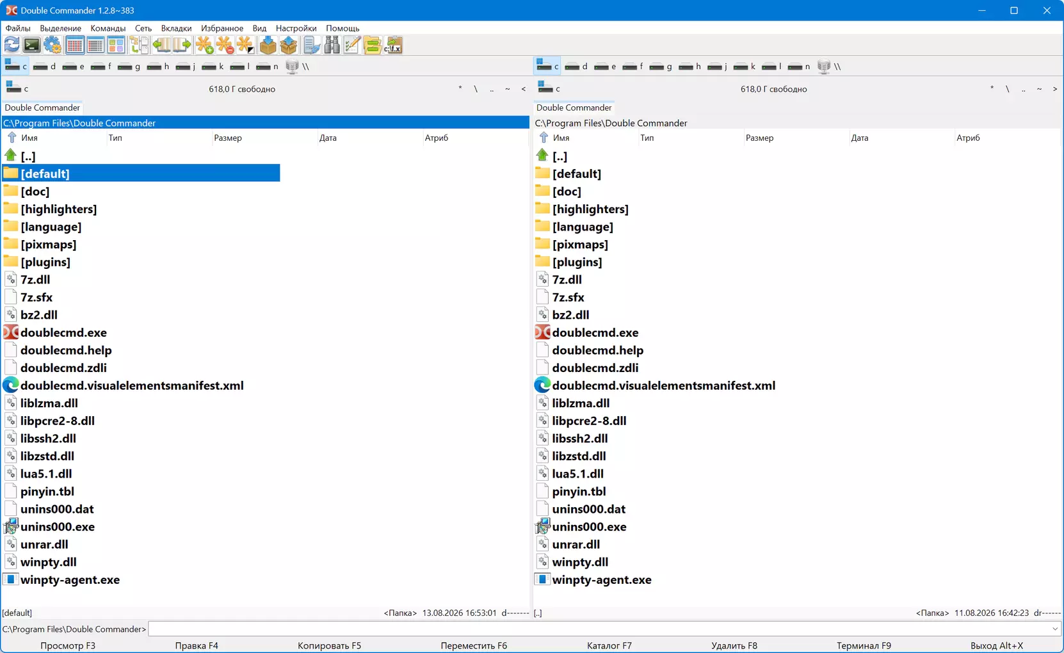Image resolution: width=1064 pixels, height=653 pixels.
Task: Click the extract files box icon
Action: click(x=289, y=45)
